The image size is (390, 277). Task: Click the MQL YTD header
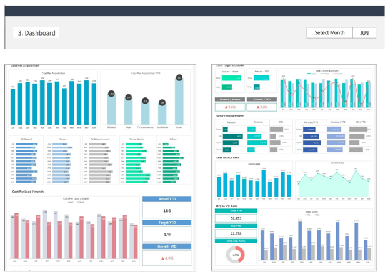coord(236,211)
